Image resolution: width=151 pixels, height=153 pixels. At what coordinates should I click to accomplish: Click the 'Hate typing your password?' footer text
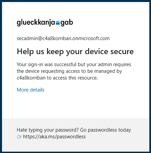48,130
